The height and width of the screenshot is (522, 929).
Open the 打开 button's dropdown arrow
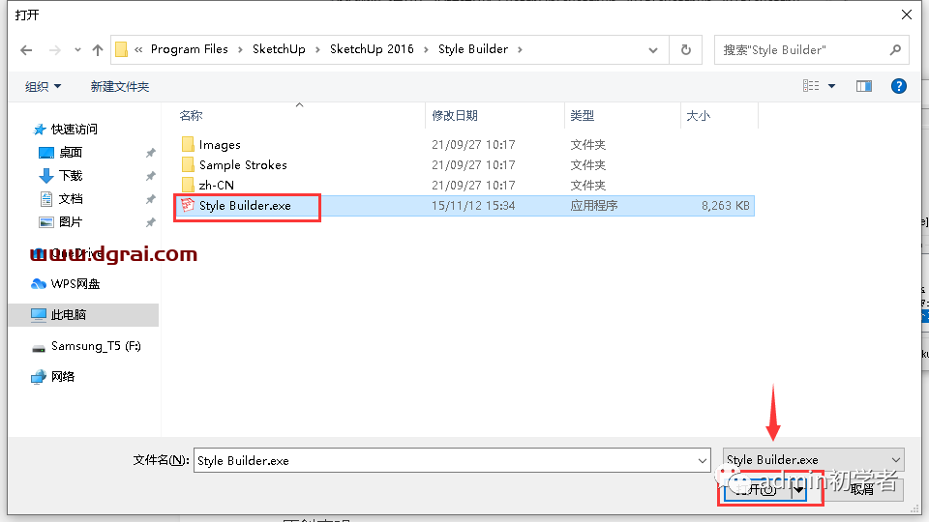(798, 489)
